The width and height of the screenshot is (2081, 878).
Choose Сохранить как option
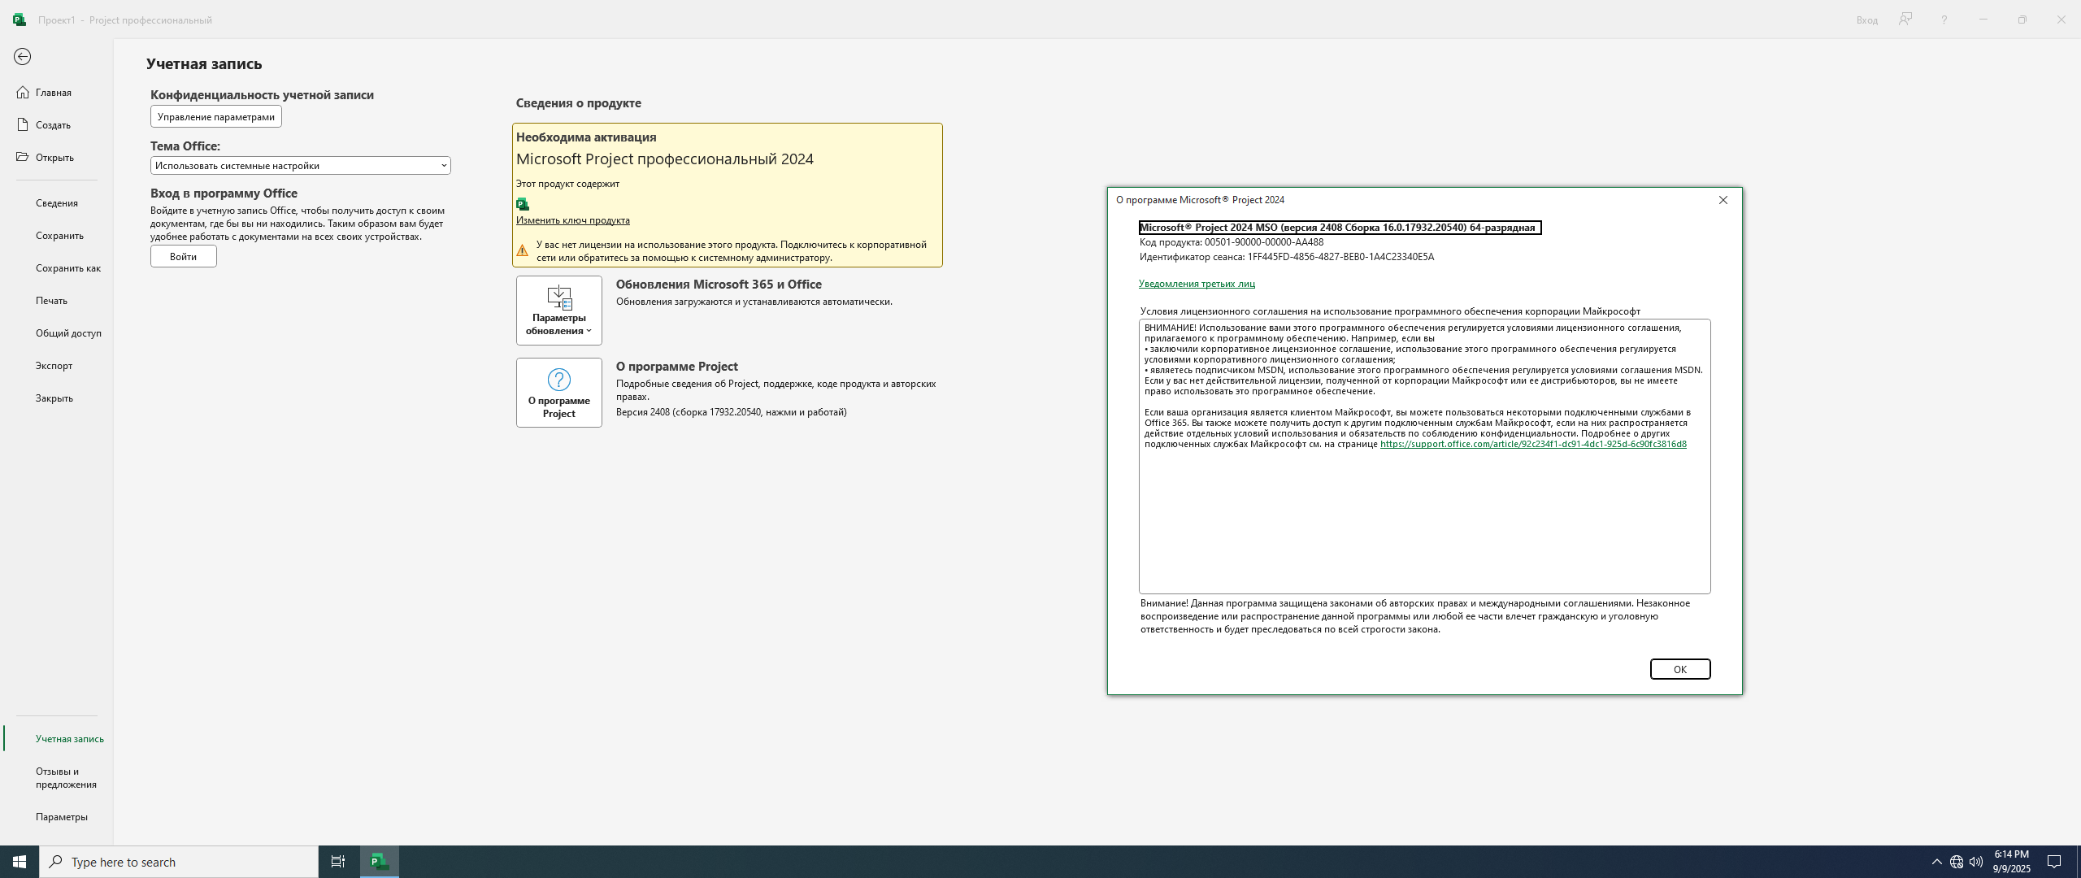pyautogui.click(x=68, y=268)
